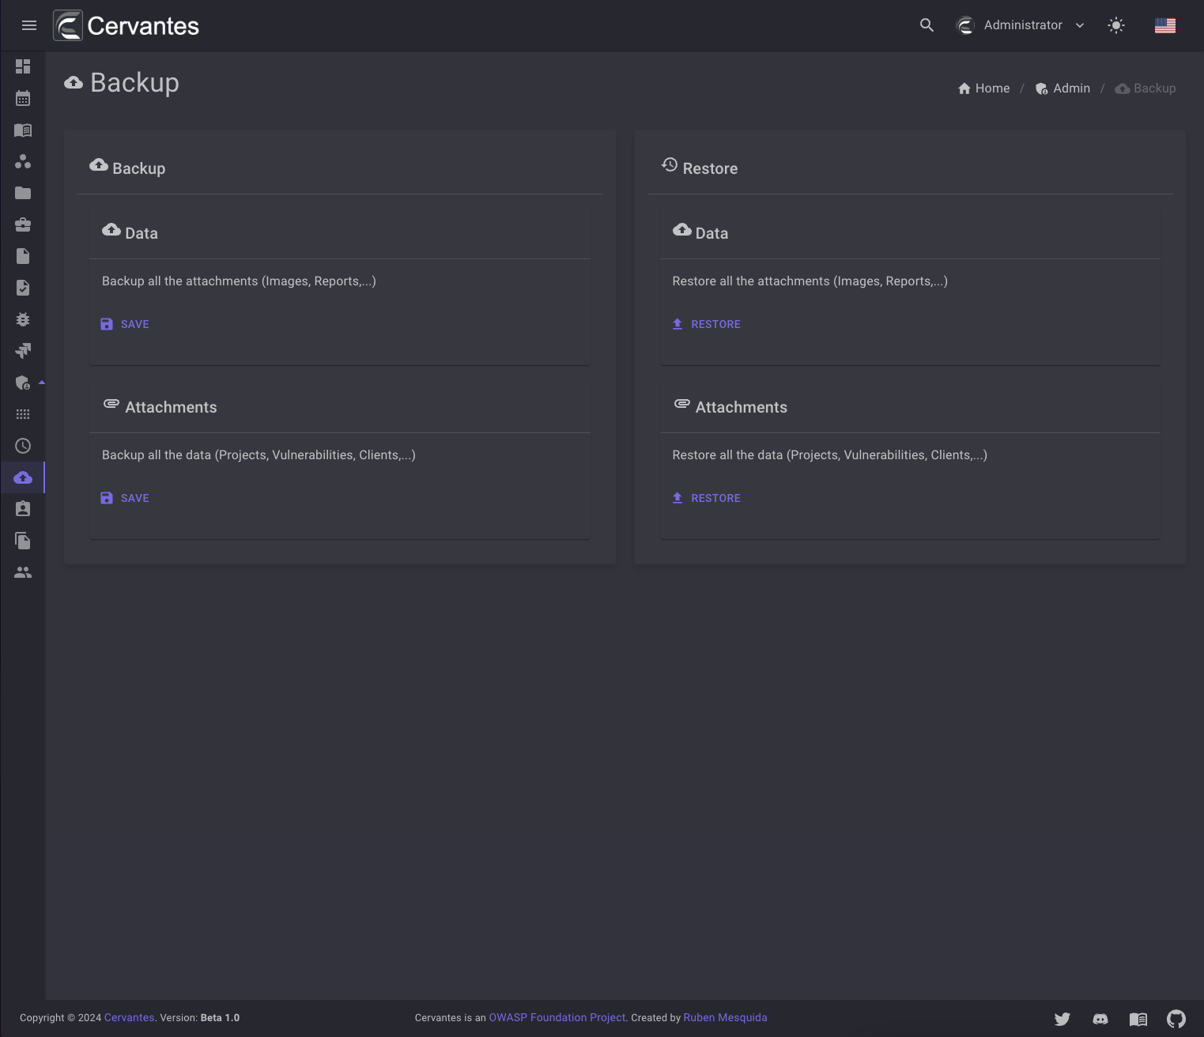This screenshot has height=1037, width=1204.
Task: Click the 'Beta 1.0' version text
Action: pos(220,1017)
